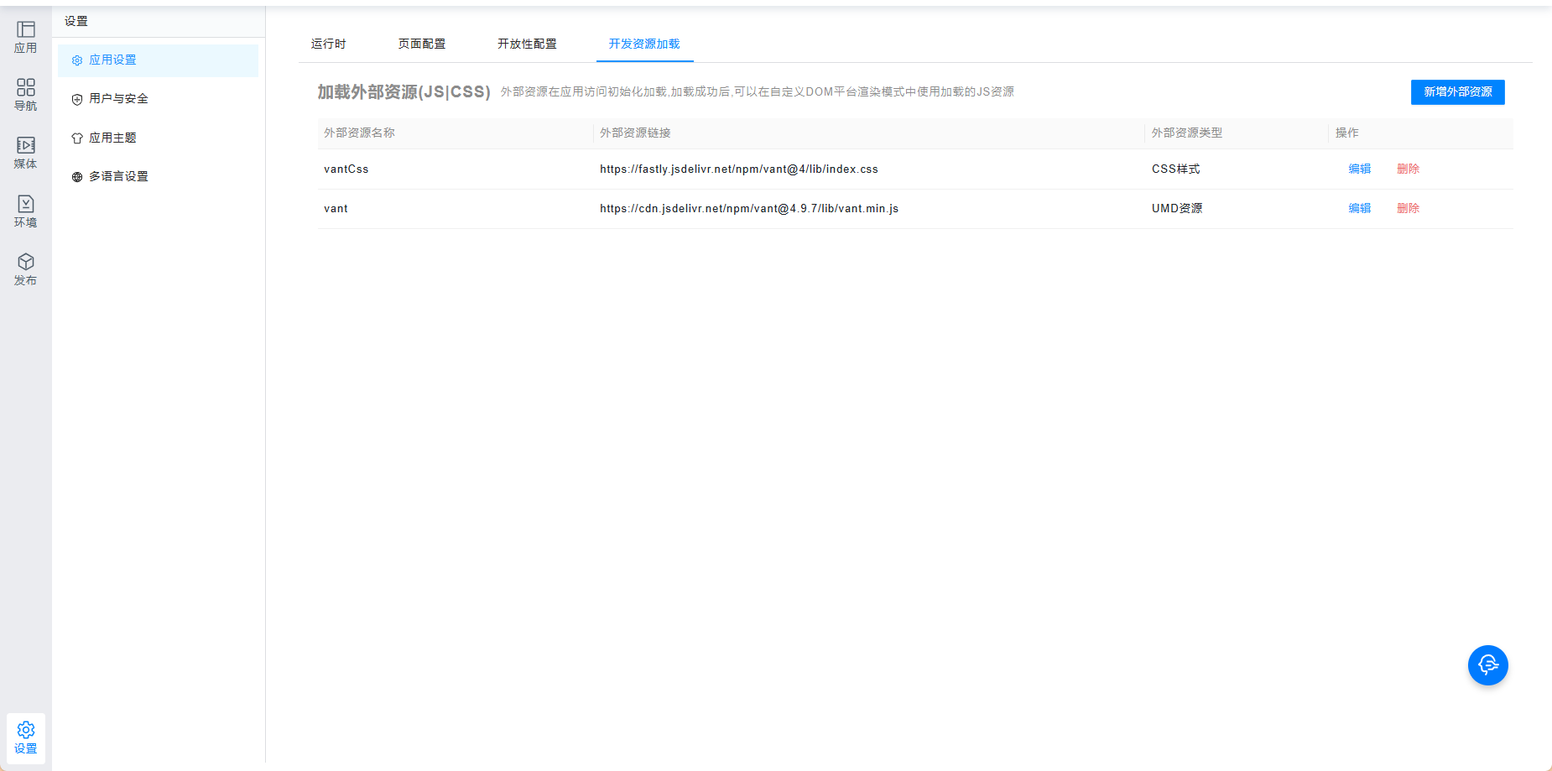Click the globe icon beside 多语言设置
Image resolution: width=1552 pixels, height=771 pixels.
click(77, 177)
